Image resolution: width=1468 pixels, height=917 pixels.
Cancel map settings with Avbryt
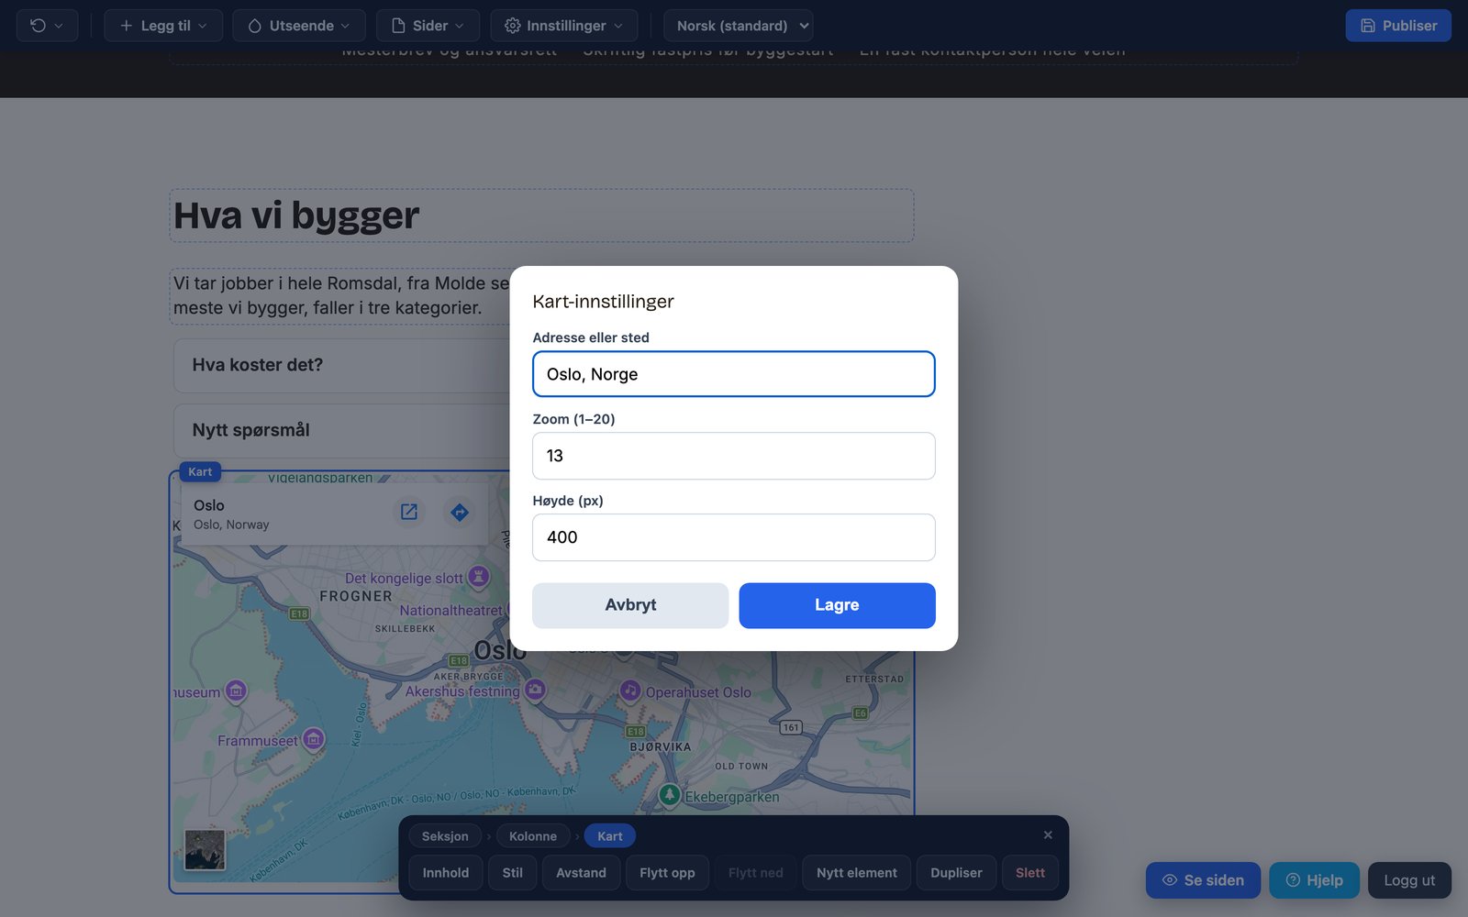click(x=630, y=605)
